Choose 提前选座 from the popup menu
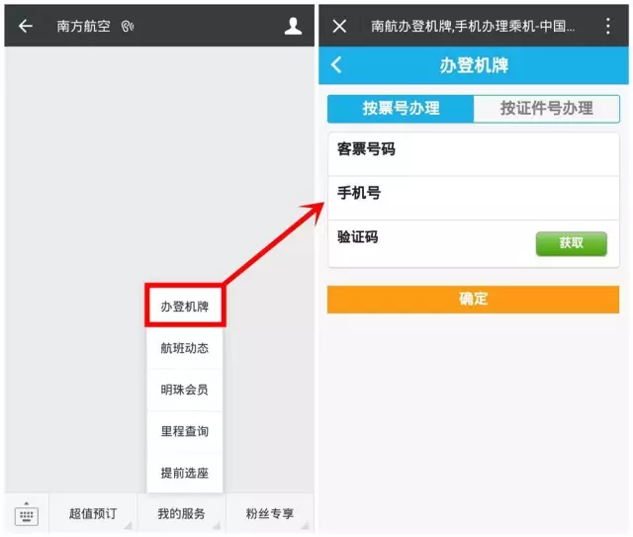The height and width of the screenshot is (537, 633). click(x=185, y=473)
